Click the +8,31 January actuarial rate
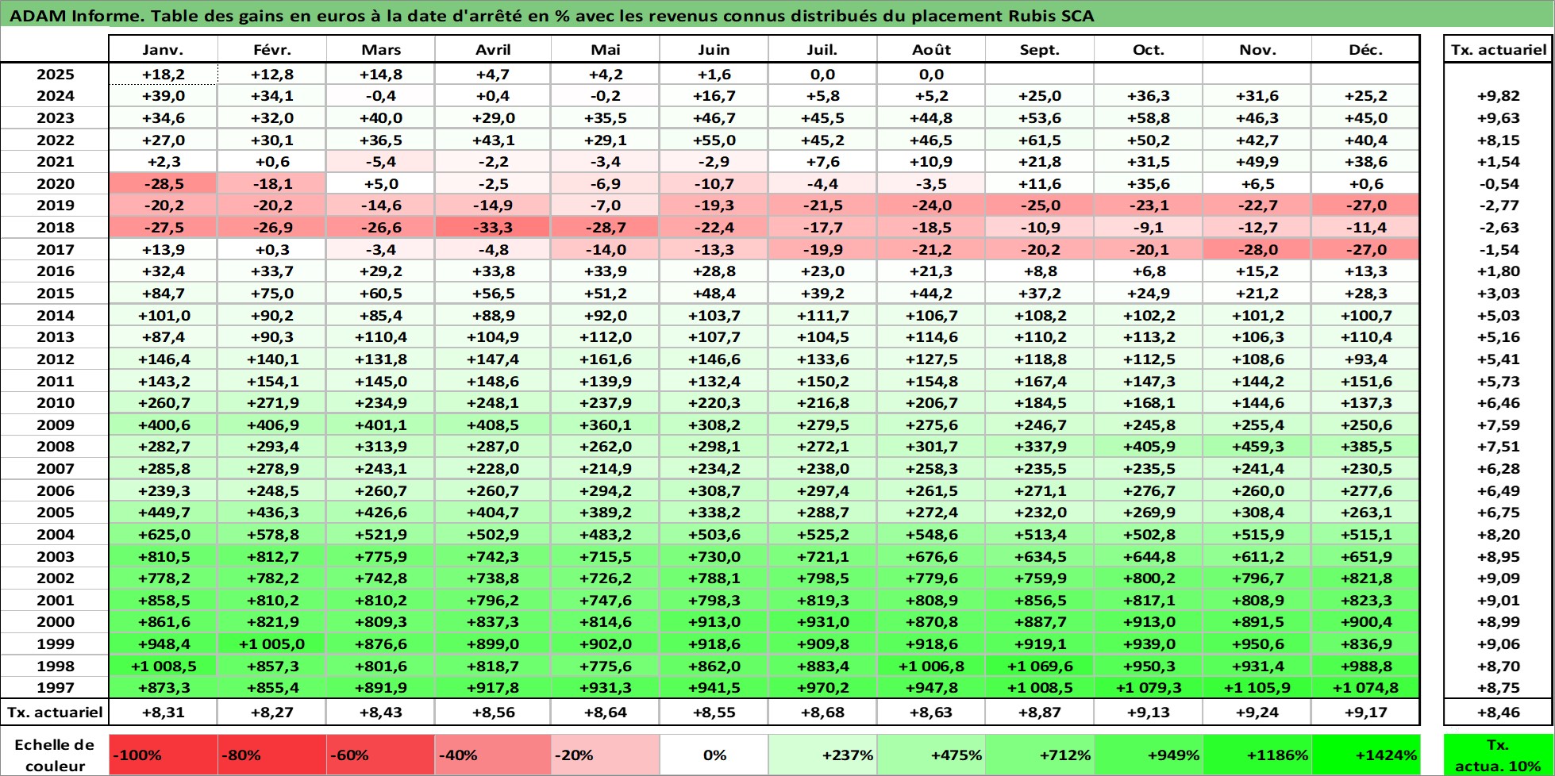Viewport: 1555px width, 776px height. pos(163,713)
